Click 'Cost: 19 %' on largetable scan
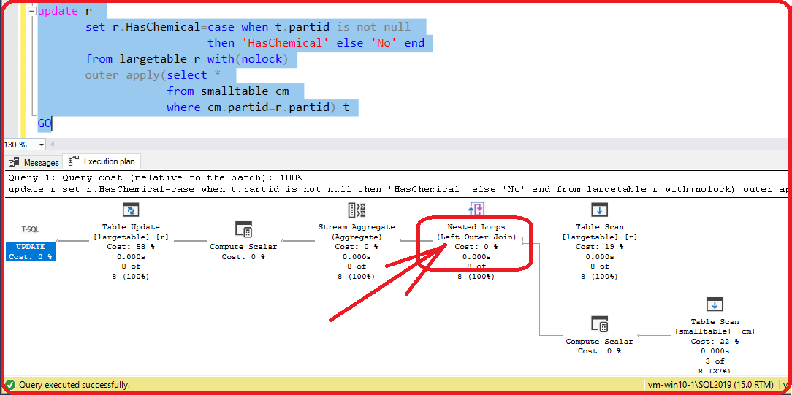The height and width of the screenshot is (395, 792). coord(600,247)
